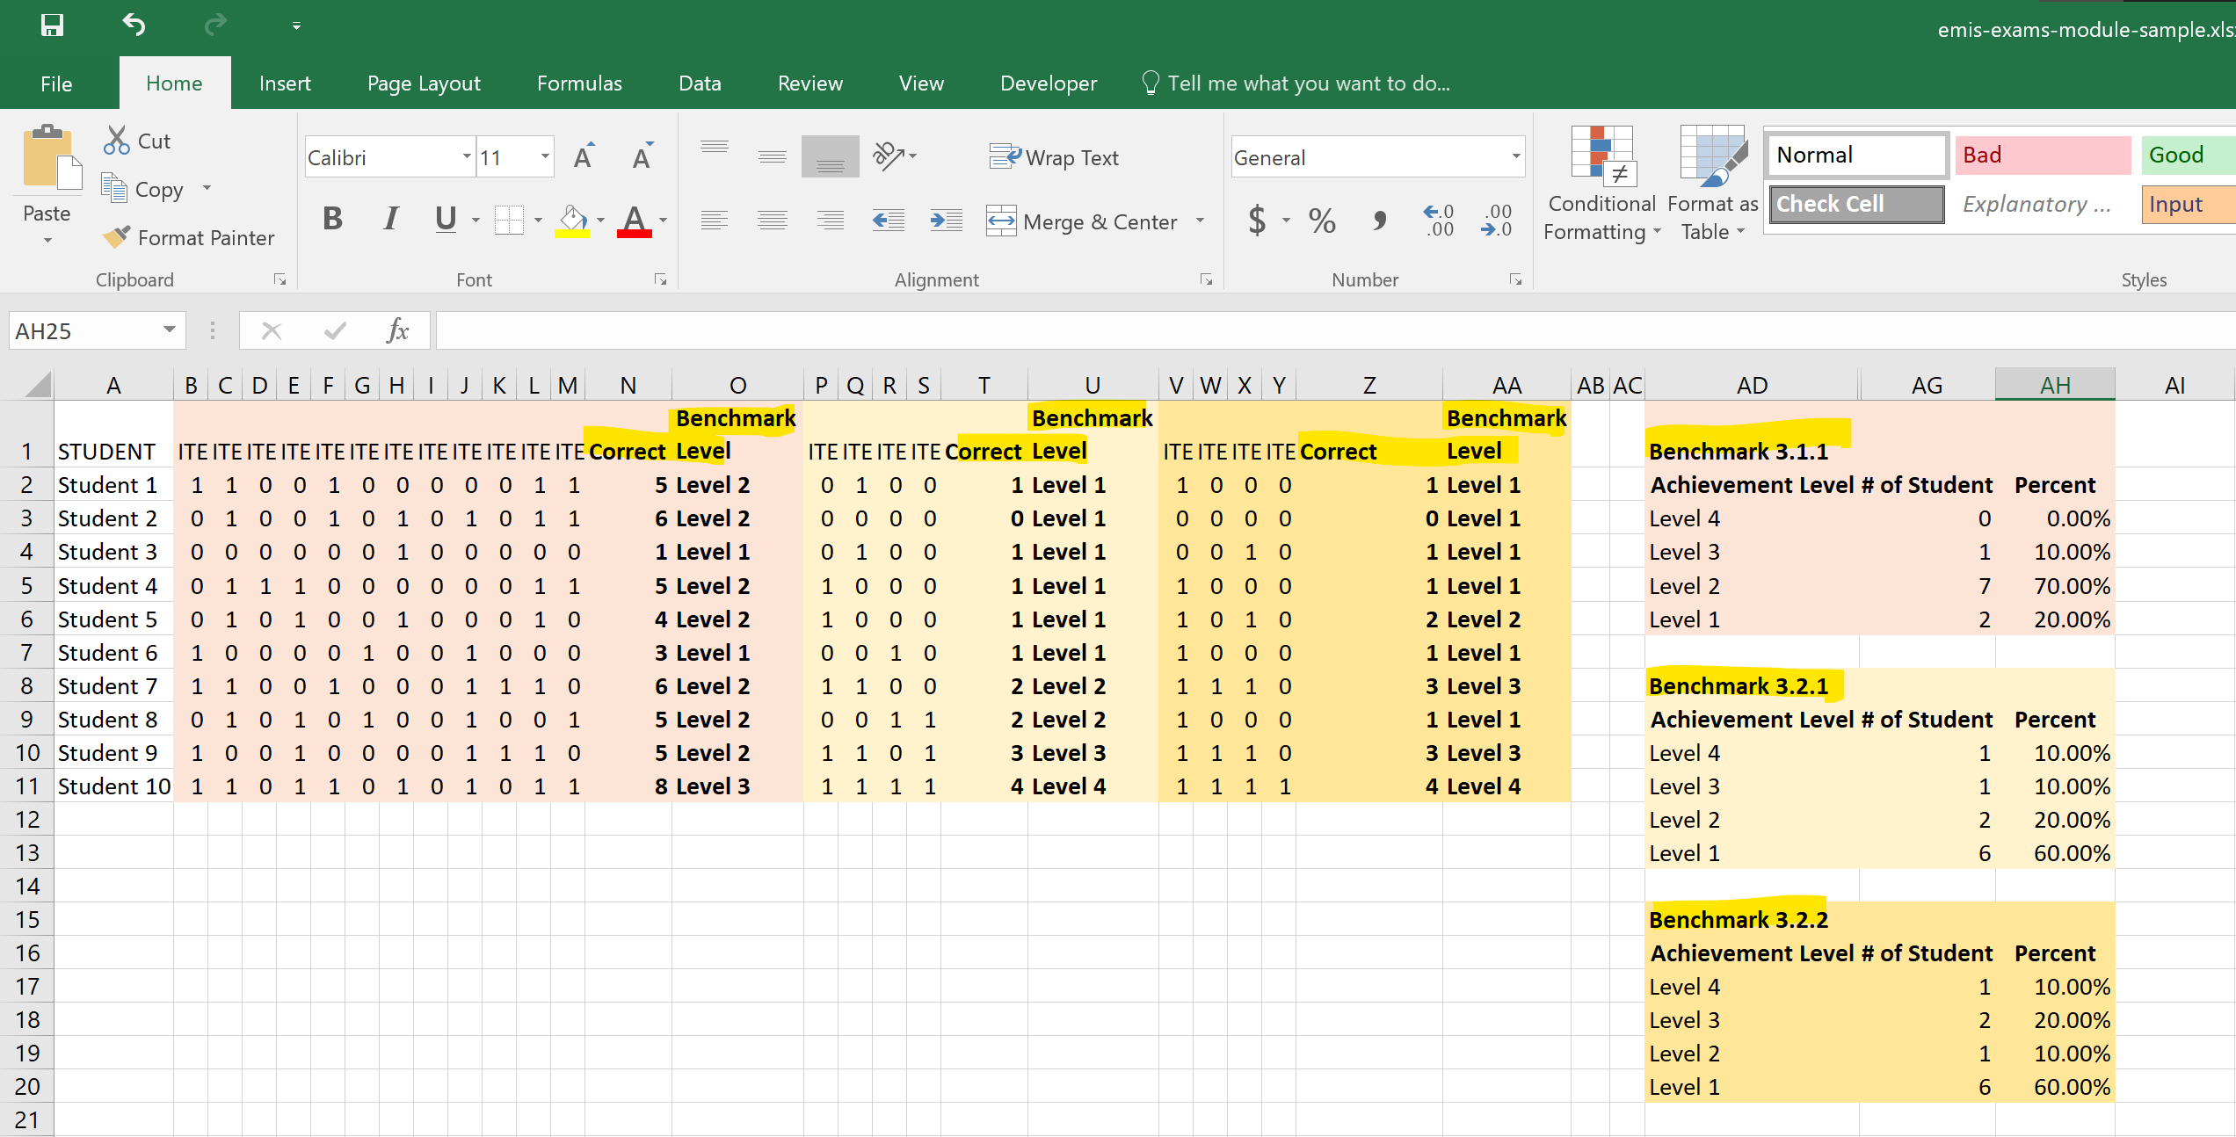The height and width of the screenshot is (1137, 2236).
Task: Toggle Bold formatting
Action: 332,219
